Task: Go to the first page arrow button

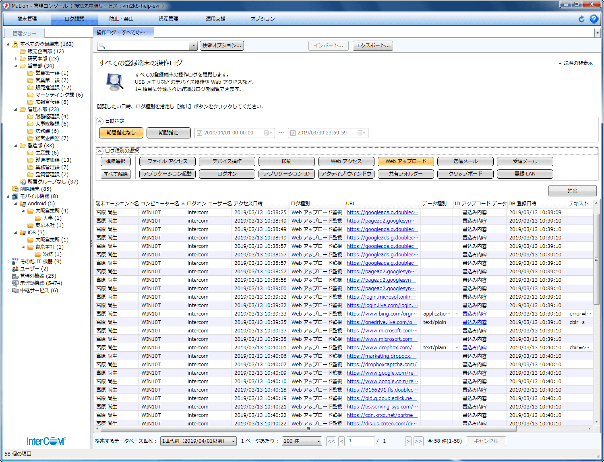Action: click(331, 441)
